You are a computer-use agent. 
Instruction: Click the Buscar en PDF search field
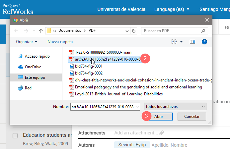pos(173,30)
